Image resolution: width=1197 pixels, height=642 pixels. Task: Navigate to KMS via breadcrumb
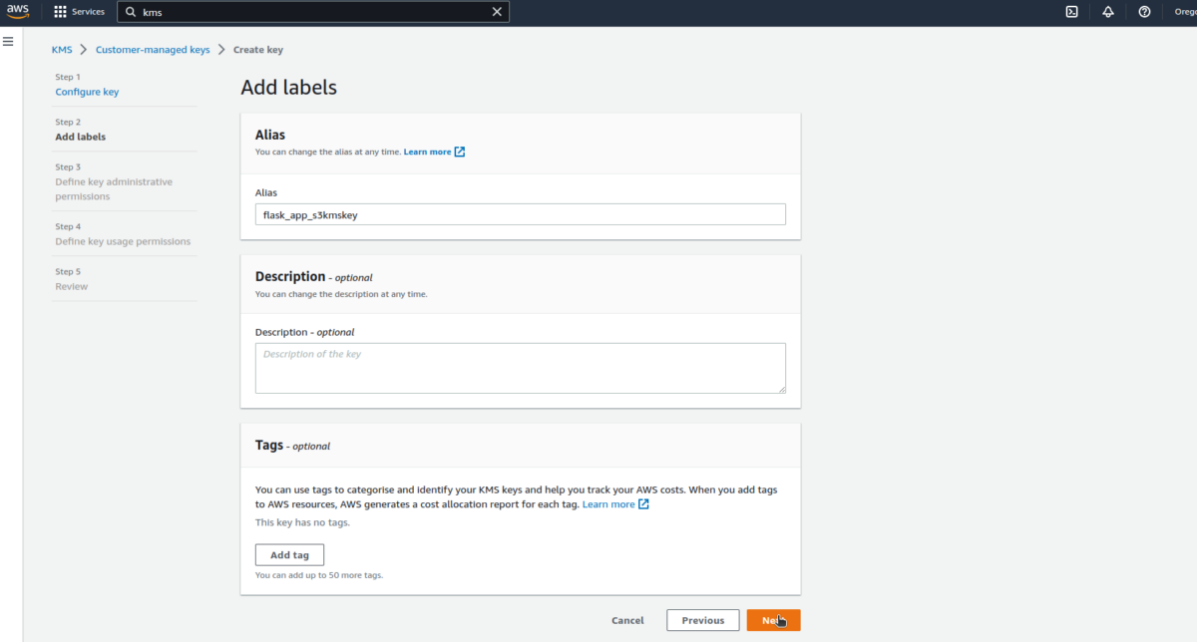click(x=62, y=49)
